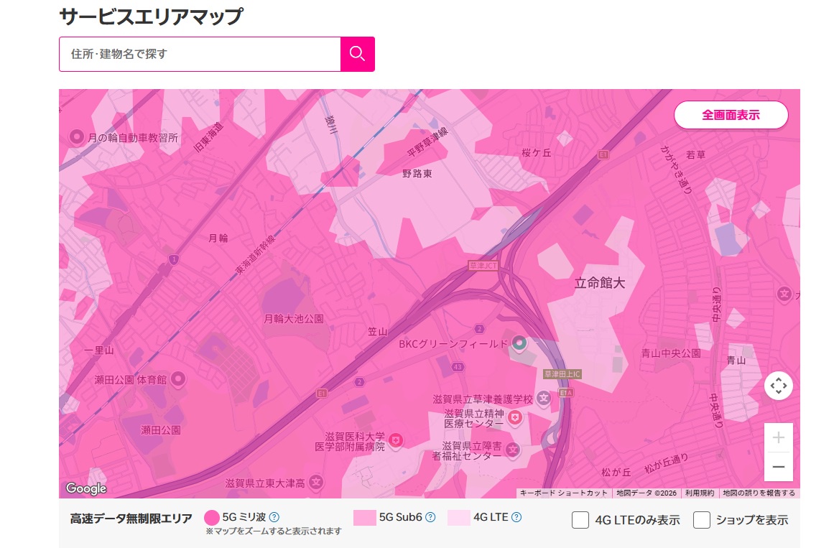Click the 滋賀県立草津養護学校 school marker
The height and width of the screenshot is (548, 839).
544,398
